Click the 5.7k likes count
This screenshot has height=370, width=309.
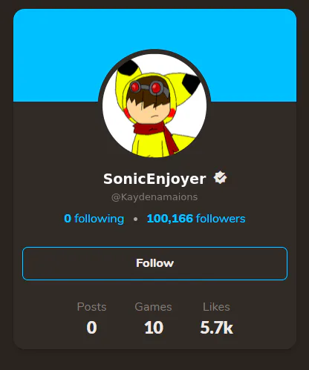click(x=216, y=328)
